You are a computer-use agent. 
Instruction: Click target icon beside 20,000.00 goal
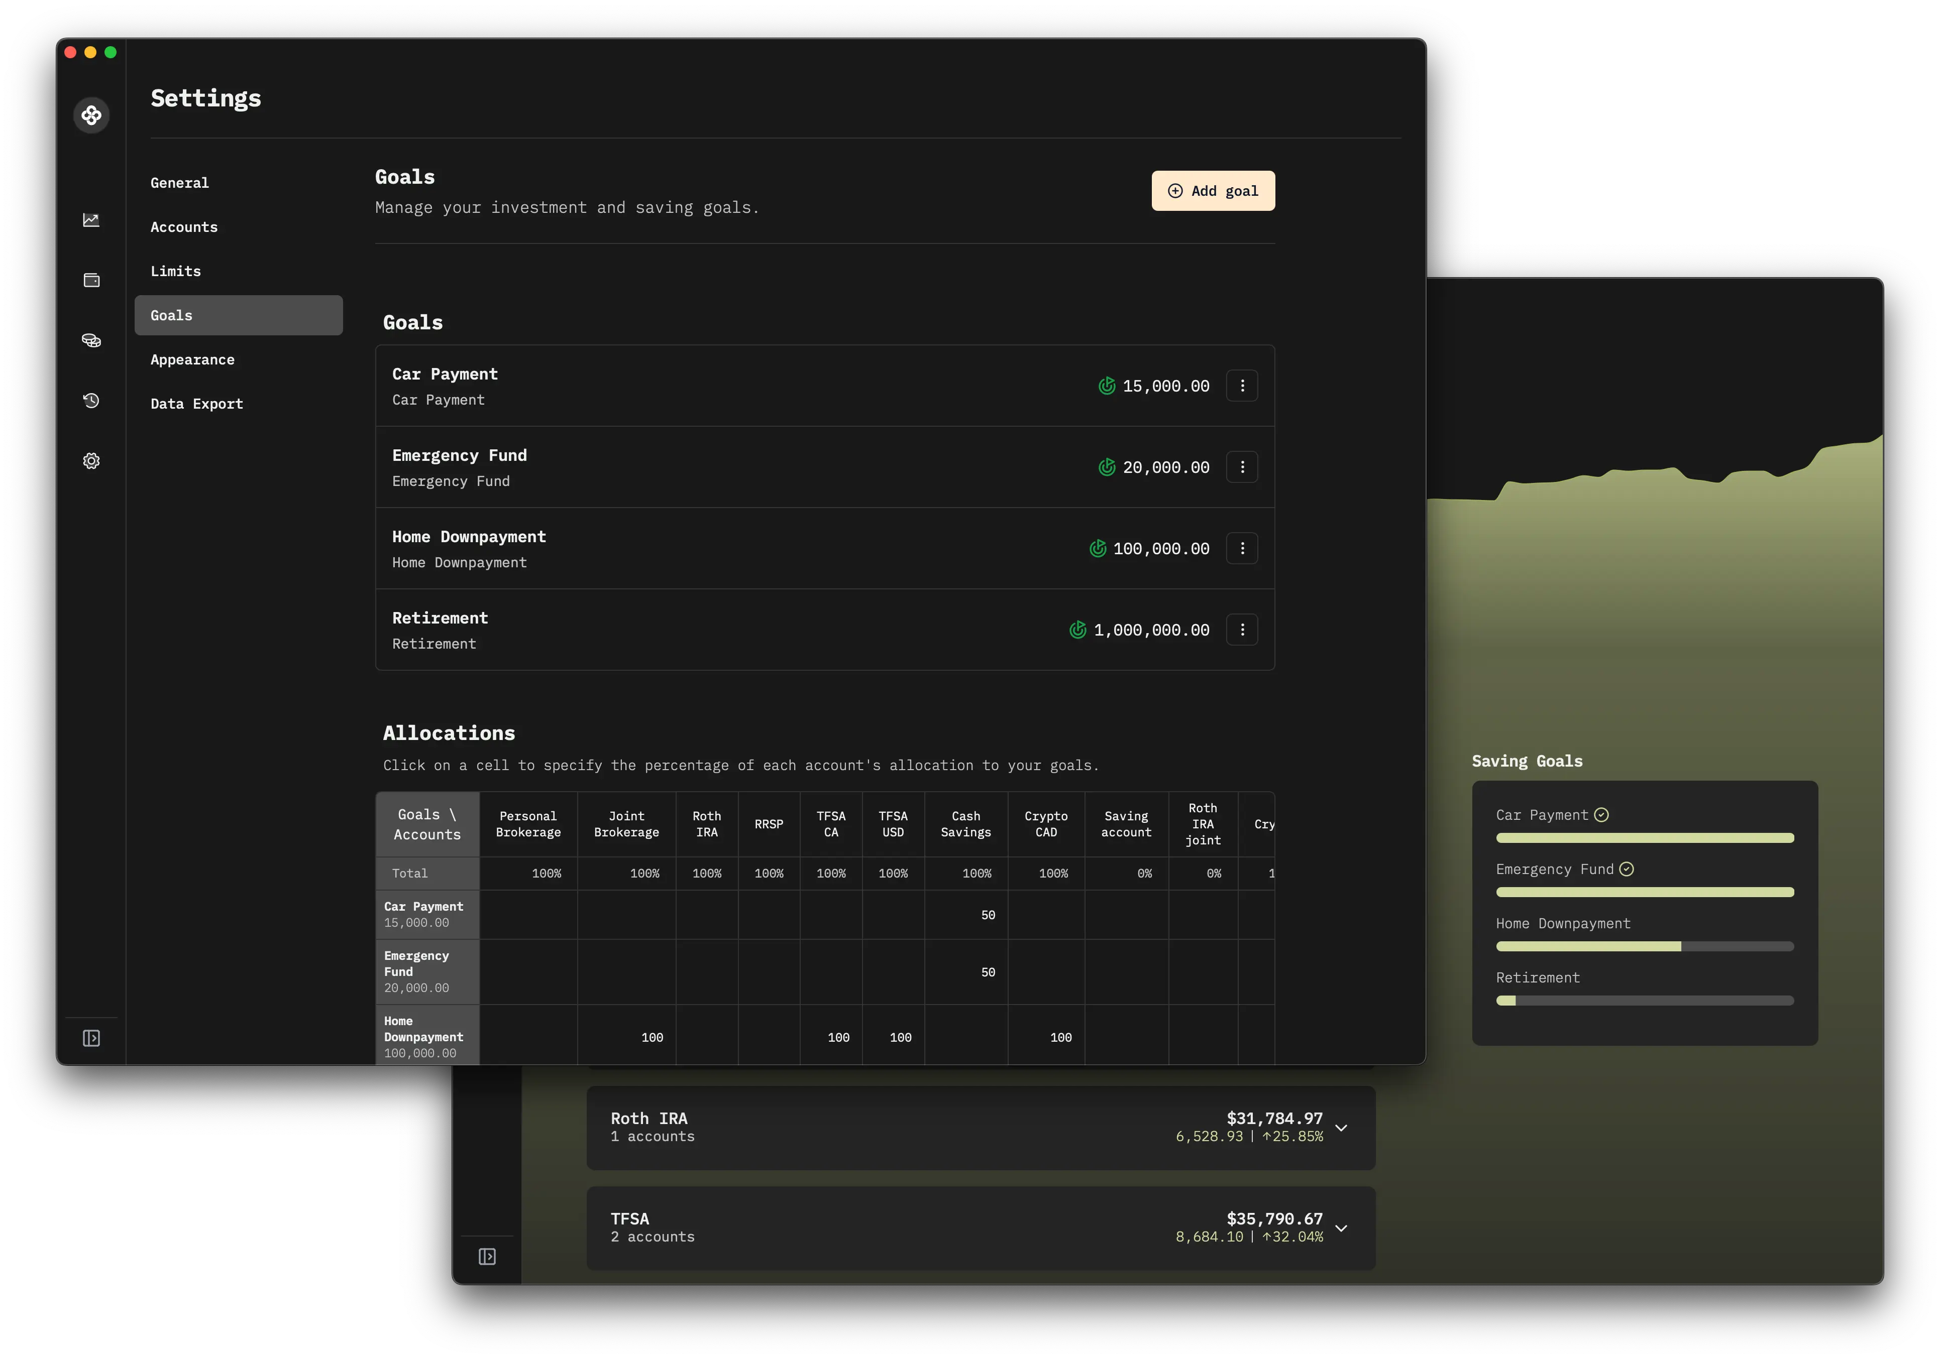pos(1107,467)
